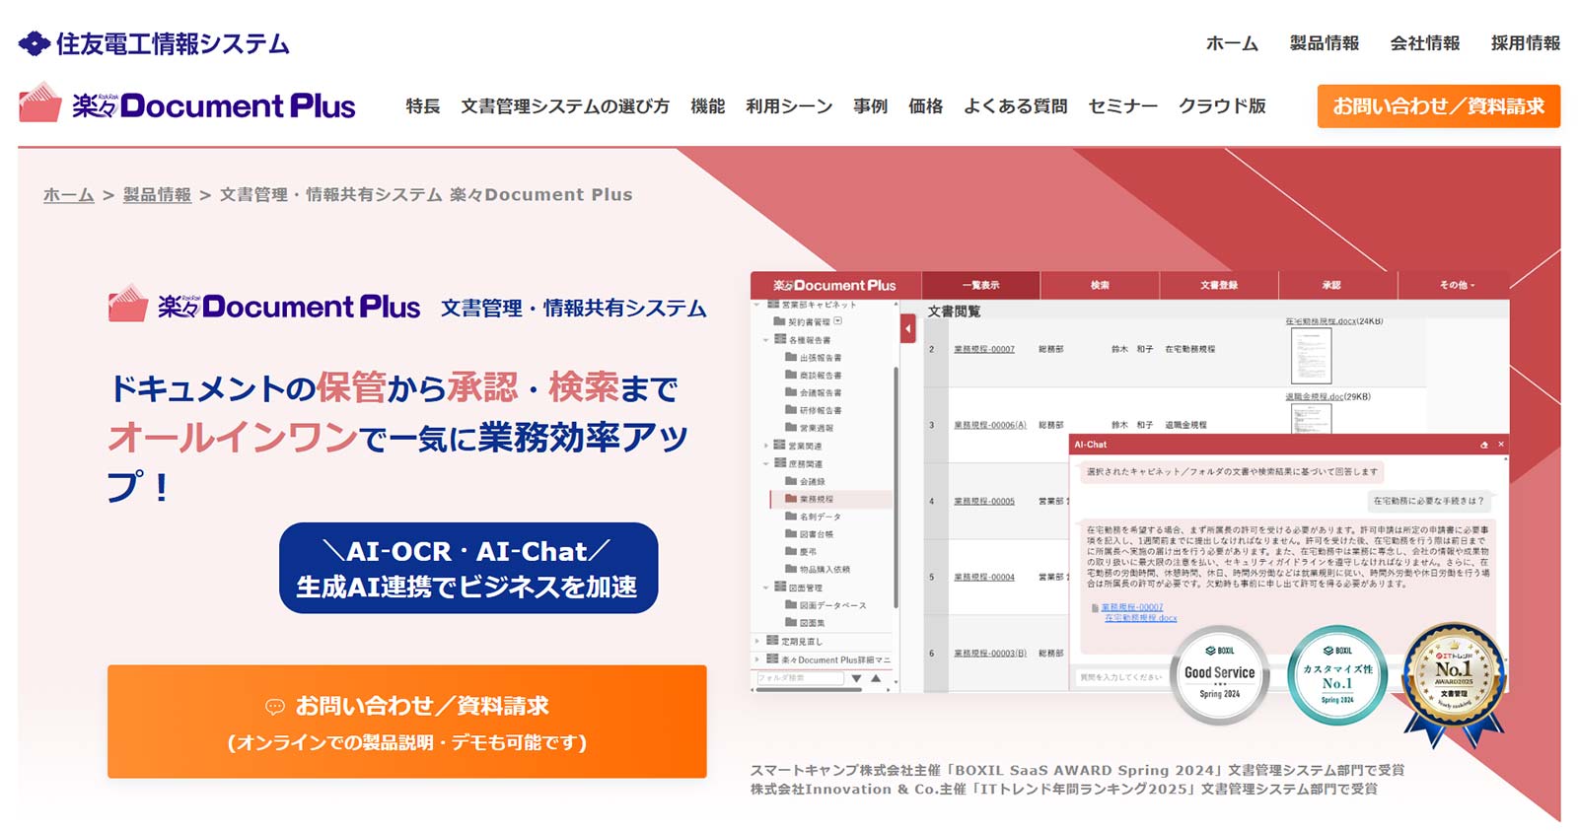The height and width of the screenshot is (831, 1578).
Task: Open the その他 dropdown tab
Action: click(1456, 285)
